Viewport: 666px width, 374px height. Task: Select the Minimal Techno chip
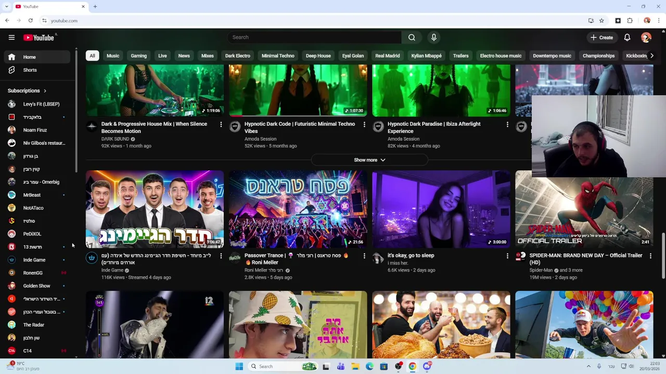(278, 56)
